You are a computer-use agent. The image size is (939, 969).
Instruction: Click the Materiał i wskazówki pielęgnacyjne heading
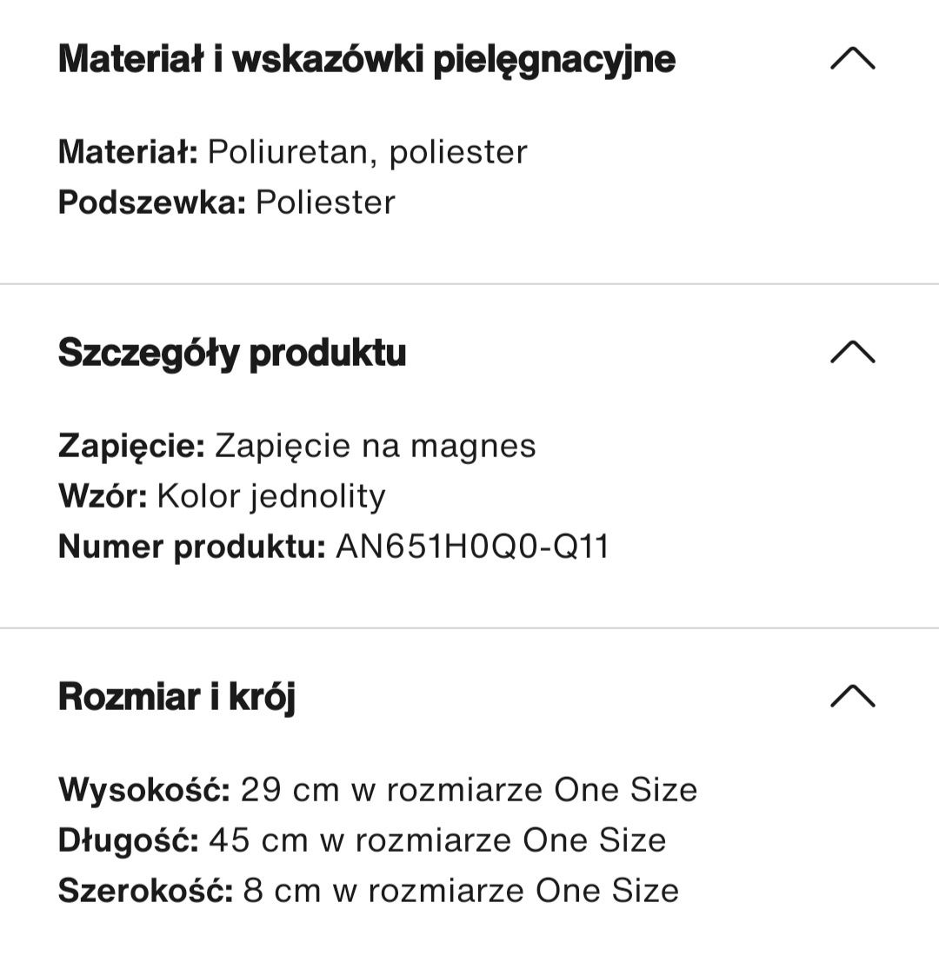(x=367, y=61)
